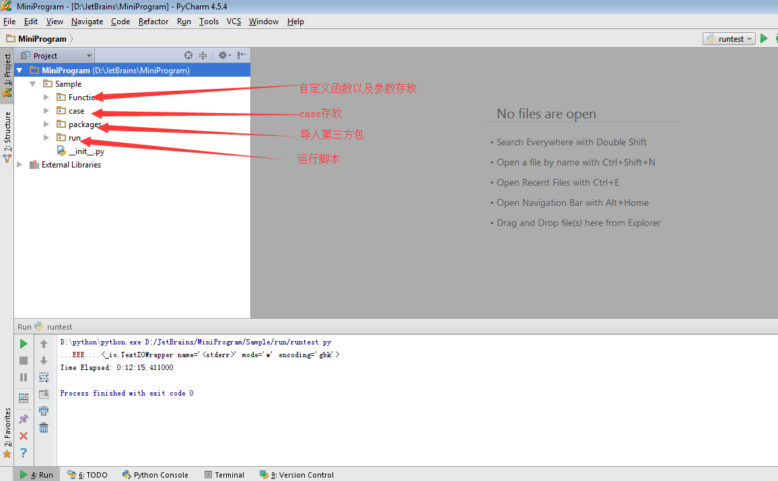The width and height of the screenshot is (778, 481).
Task: Select the case folder in tree
Action: tap(71, 111)
